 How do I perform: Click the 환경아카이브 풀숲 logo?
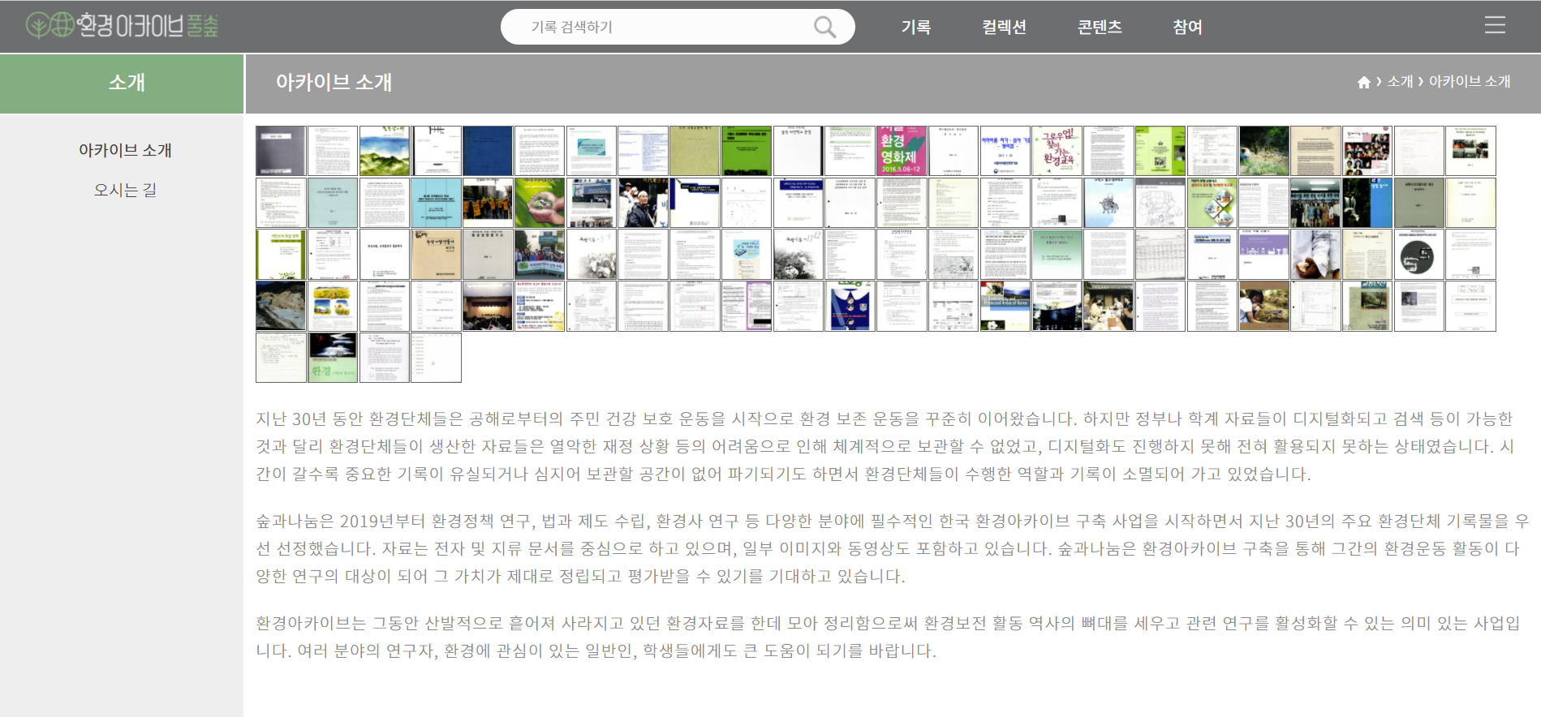[x=122, y=26]
